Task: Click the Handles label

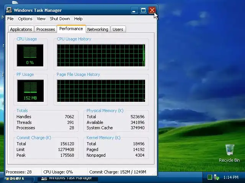Action: (24, 117)
